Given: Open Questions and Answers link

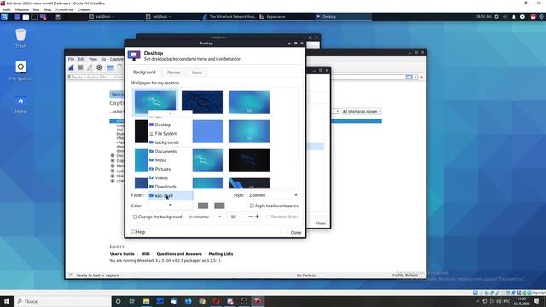Looking at the screenshot, I should (x=179, y=254).
